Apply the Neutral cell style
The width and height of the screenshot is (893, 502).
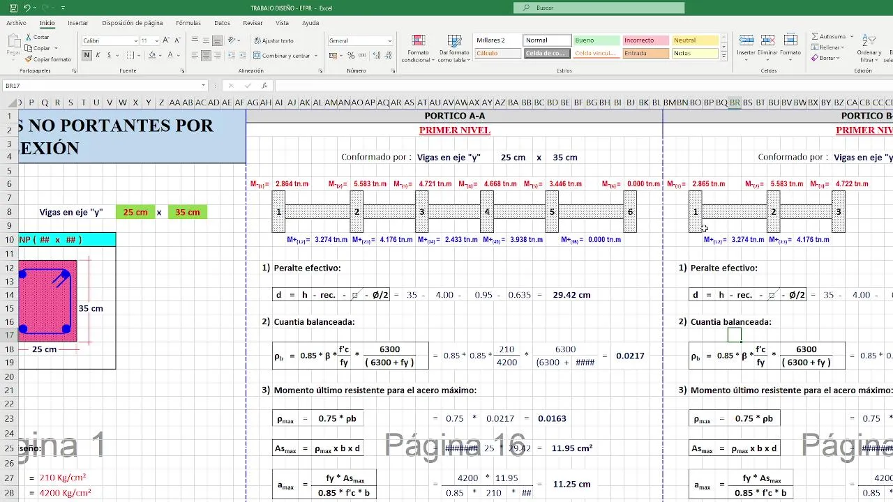click(695, 40)
